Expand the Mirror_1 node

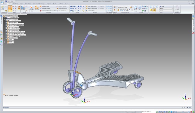click(x=4, y=40)
